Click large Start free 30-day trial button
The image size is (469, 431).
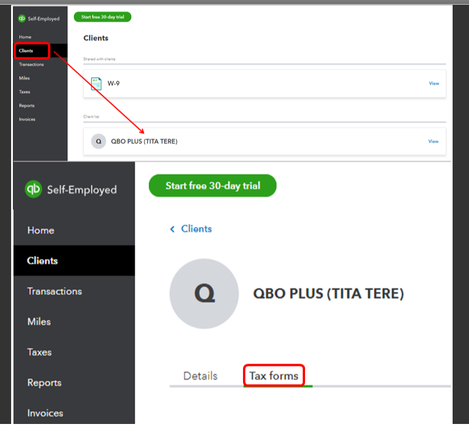213,186
